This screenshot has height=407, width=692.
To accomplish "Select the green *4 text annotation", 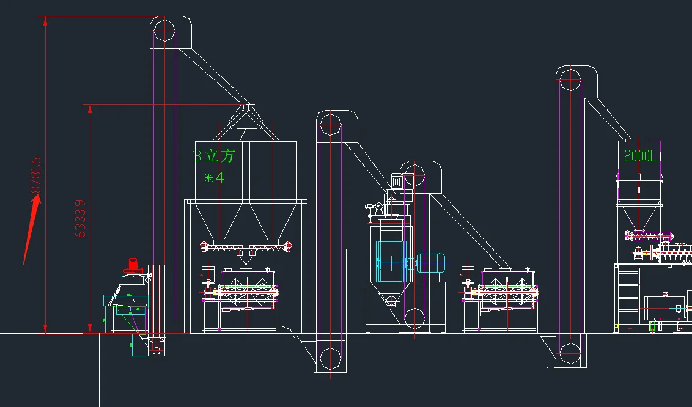I will click(213, 178).
